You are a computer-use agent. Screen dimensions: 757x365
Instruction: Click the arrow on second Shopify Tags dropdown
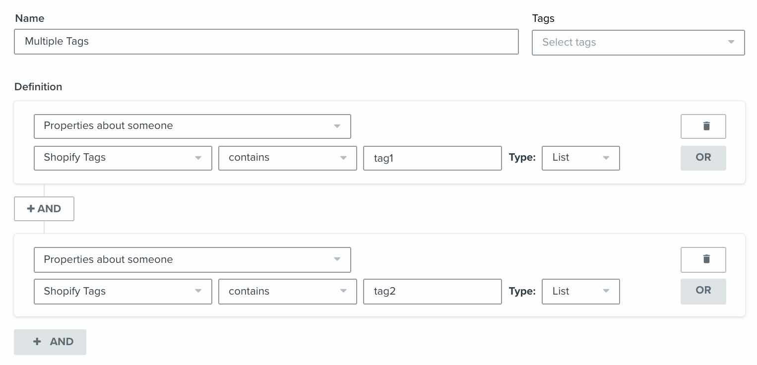pos(198,292)
